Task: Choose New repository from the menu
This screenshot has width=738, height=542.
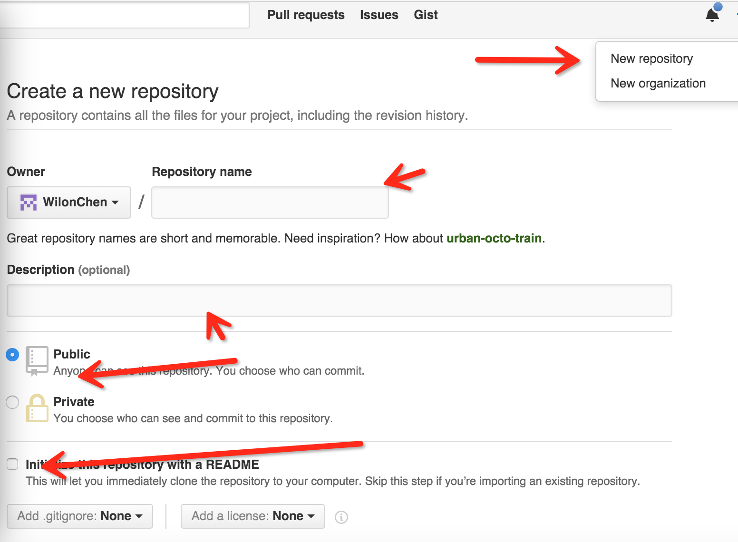Action: point(651,58)
